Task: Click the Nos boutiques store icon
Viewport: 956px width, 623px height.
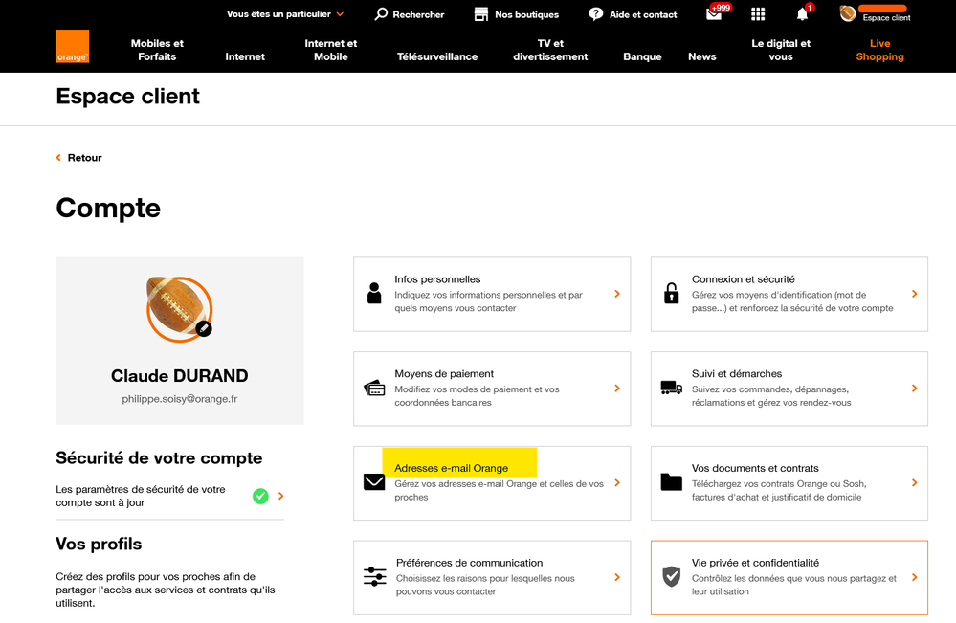Action: 481,14
